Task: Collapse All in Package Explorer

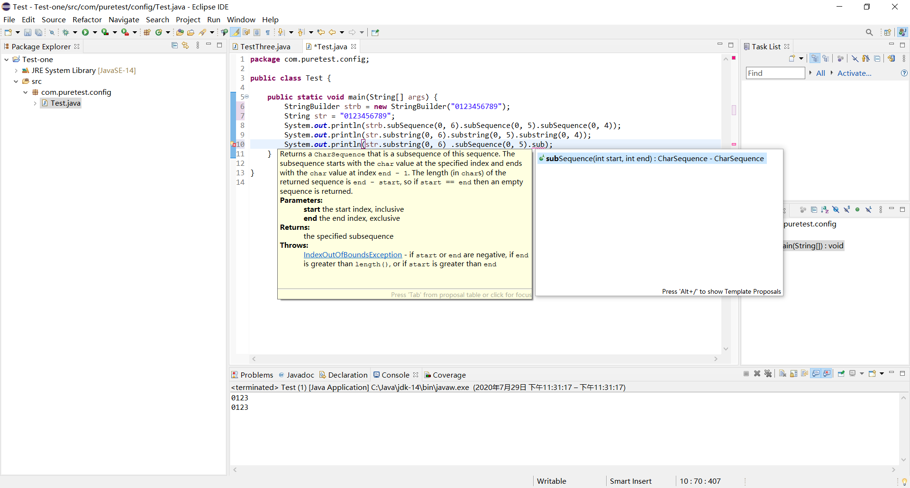Action: click(174, 45)
